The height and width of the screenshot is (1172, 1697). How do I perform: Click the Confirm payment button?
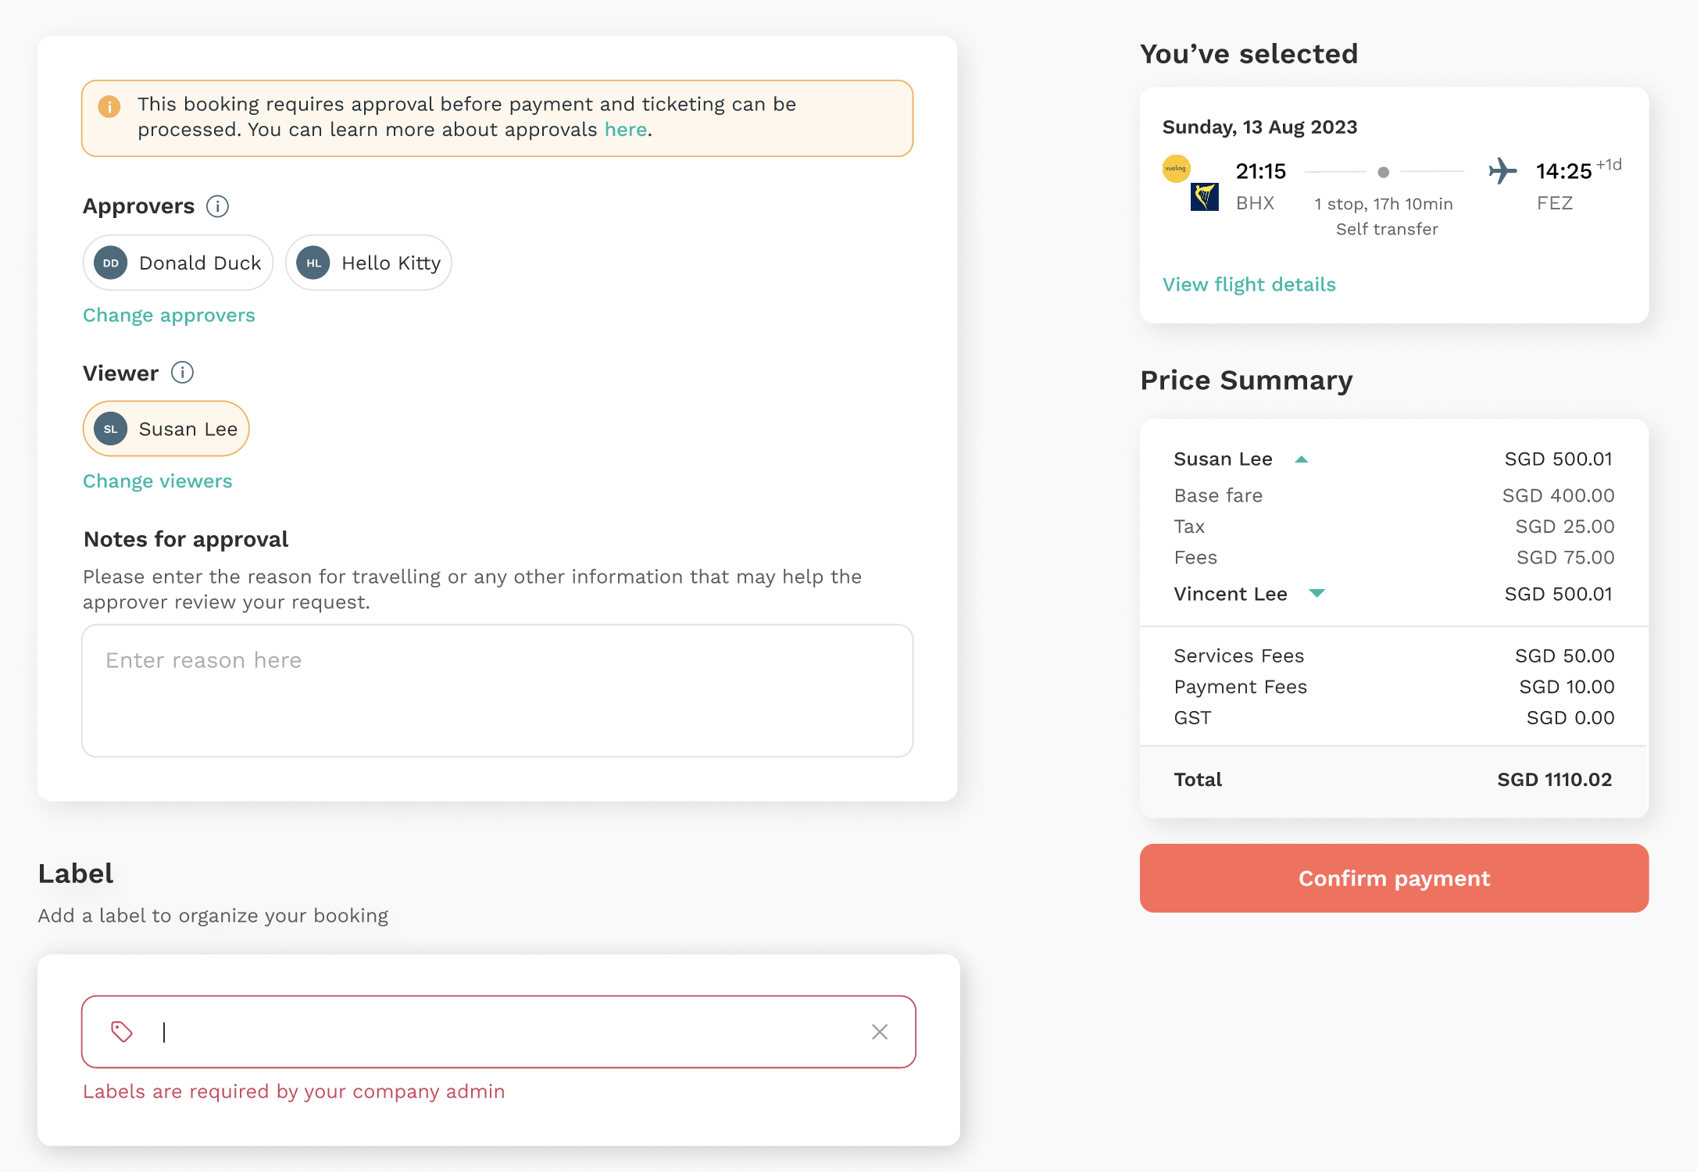[1394, 878]
